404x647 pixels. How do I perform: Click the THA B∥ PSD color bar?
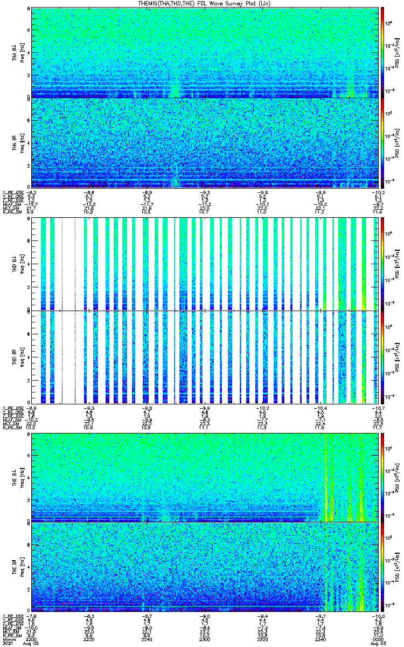382,143
